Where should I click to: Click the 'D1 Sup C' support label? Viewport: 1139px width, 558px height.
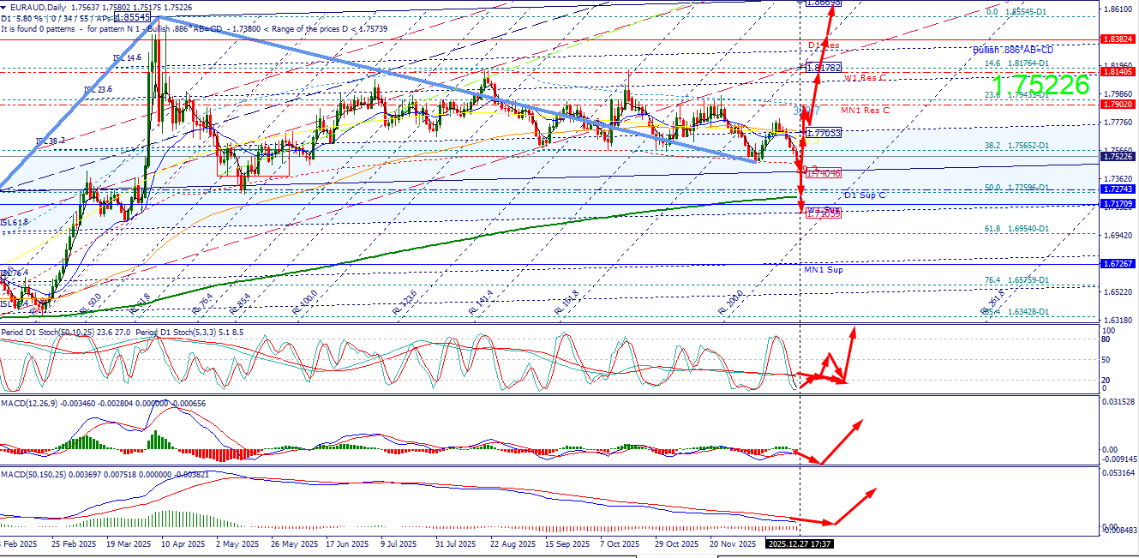click(x=865, y=195)
